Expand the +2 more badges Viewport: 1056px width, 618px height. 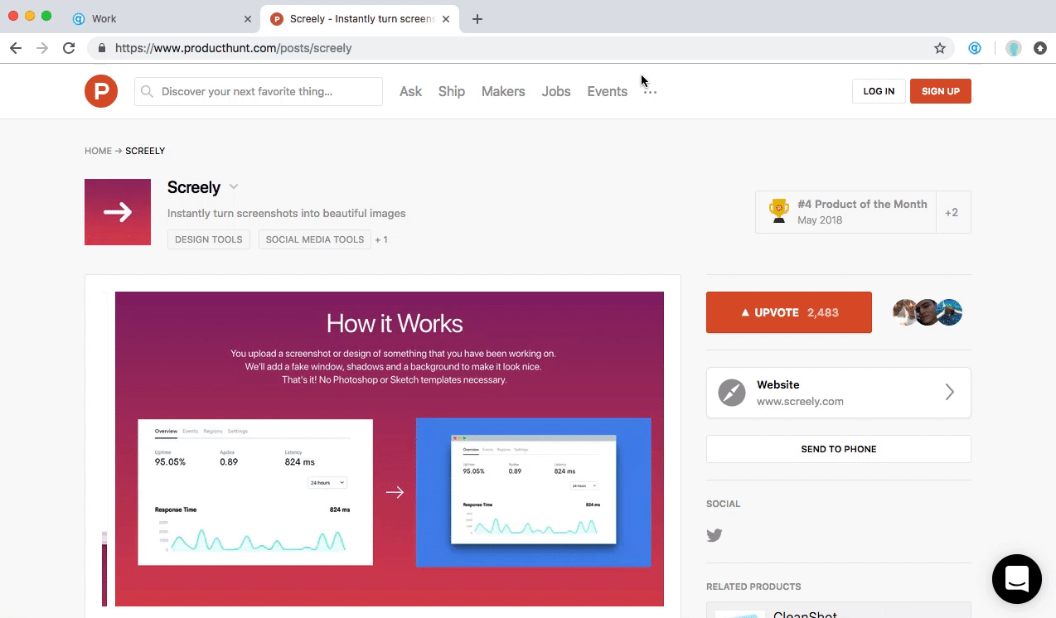pyautogui.click(x=952, y=213)
